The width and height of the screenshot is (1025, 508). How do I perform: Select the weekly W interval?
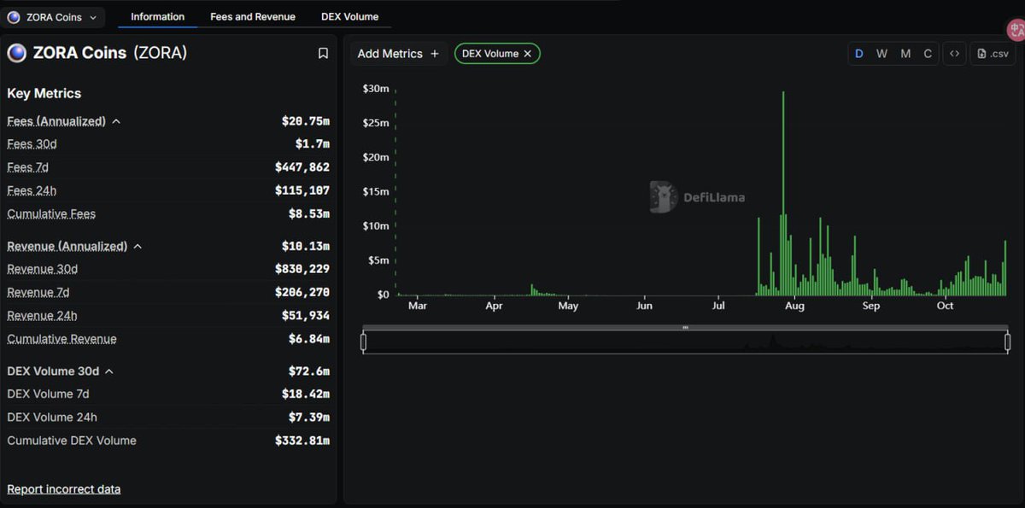click(x=881, y=54)
